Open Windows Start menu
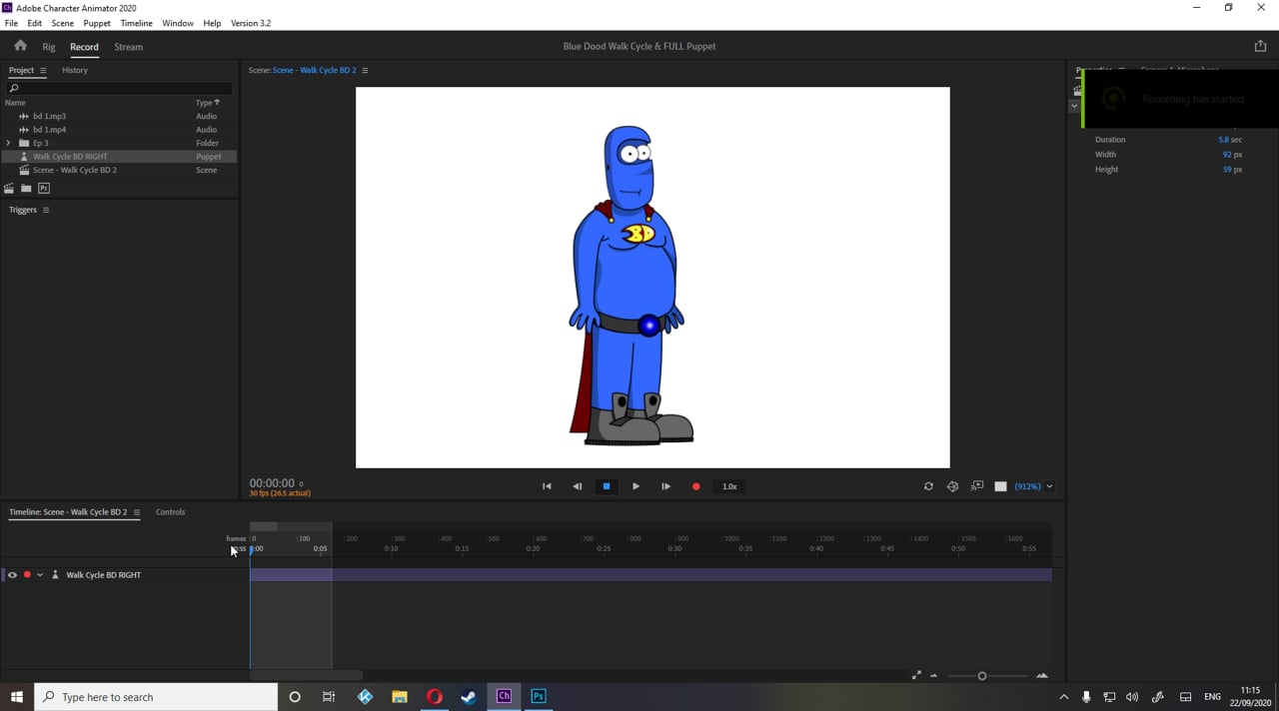This screenshot has width=1279, height=711. 17,697
